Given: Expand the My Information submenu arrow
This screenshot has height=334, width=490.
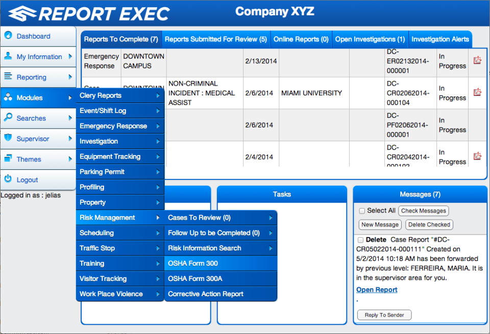Looking at the screenshot, I should [70, 57].
